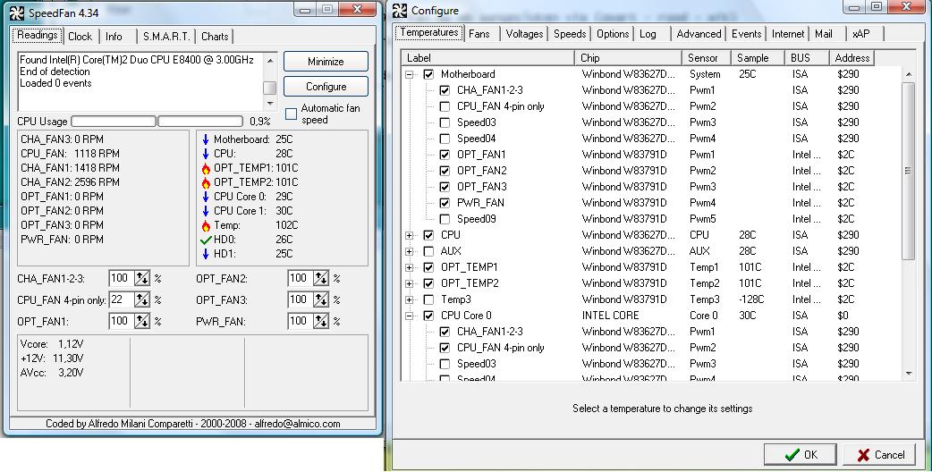Image resolution: width=932 pixels, height=472 pixels.
Task: Uncheck OPT_FAN1 under Motherboard
Action: pos(445,155)
